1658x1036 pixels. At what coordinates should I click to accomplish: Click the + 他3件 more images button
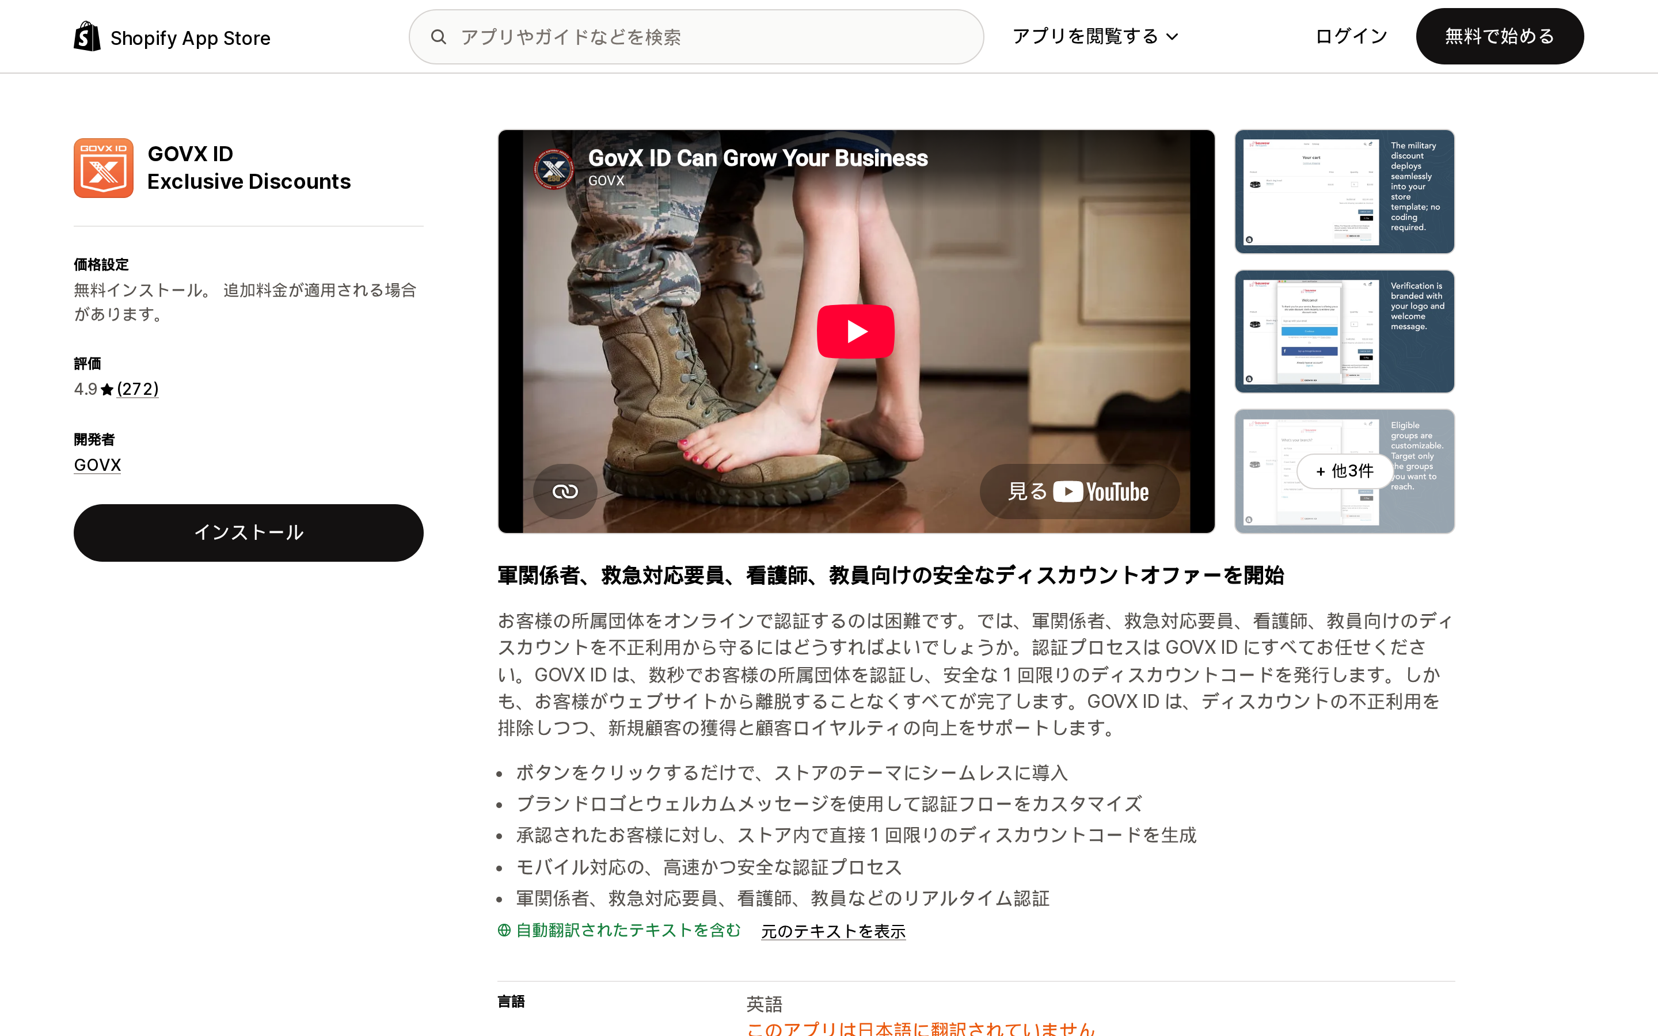pyautogui.click(x=1344, y=471)
